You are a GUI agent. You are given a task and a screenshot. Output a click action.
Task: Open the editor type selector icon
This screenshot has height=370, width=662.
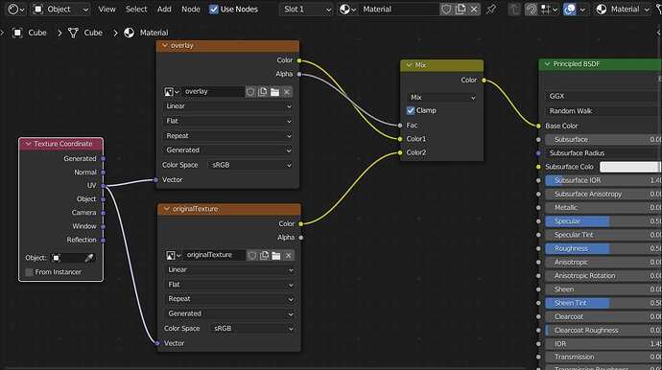click(x=16, y=9)
